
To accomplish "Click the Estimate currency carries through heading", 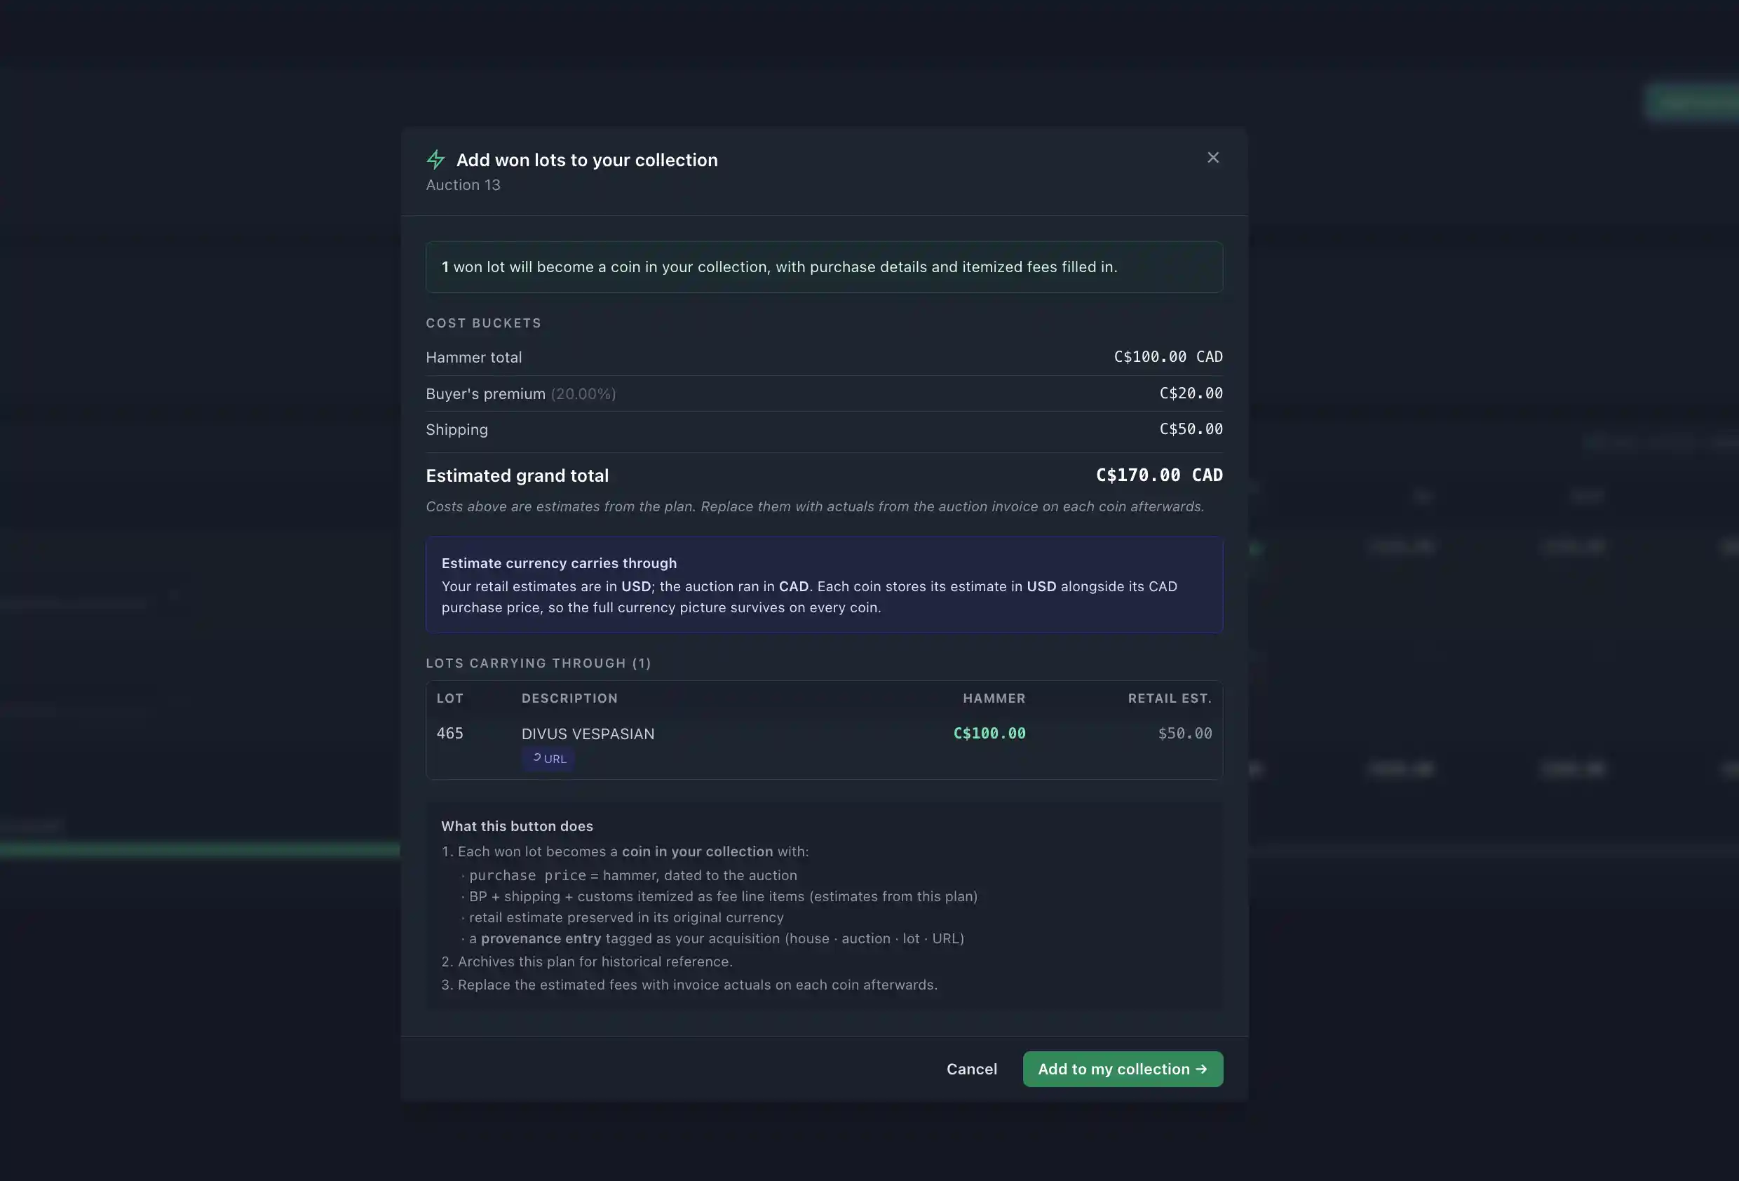I will [559, 563].
